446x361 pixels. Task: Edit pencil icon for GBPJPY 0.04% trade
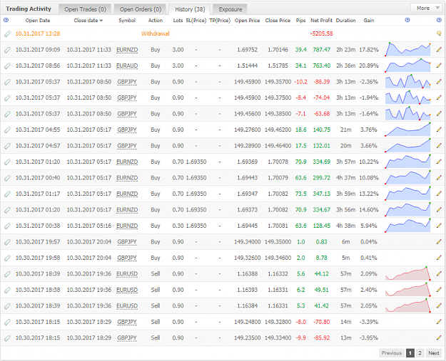(x=439, y=242)
